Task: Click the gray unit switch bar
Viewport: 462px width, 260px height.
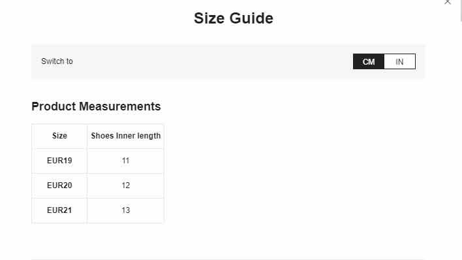Action: tap(228, 61)
